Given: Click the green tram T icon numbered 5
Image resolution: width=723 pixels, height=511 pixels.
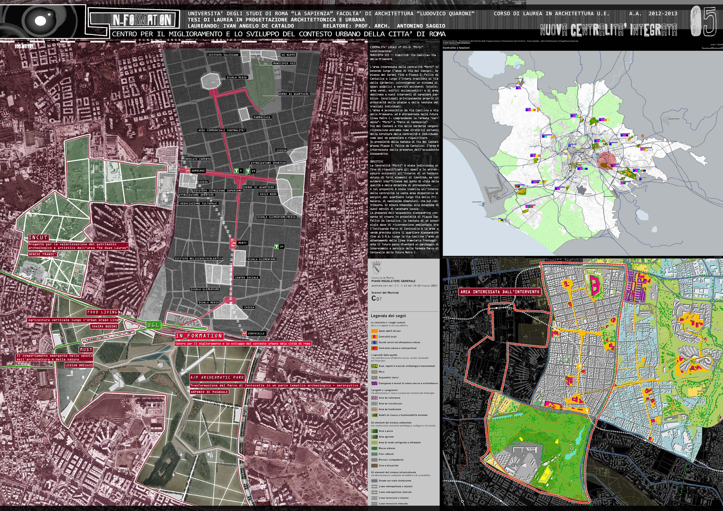Looking at the screenshot, I should coord(237,171).
